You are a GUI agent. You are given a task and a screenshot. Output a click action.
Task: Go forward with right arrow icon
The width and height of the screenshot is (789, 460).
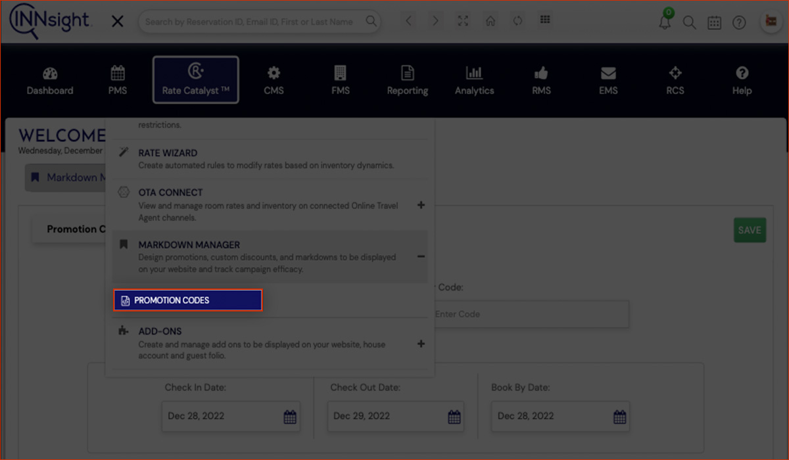point(435,21)
